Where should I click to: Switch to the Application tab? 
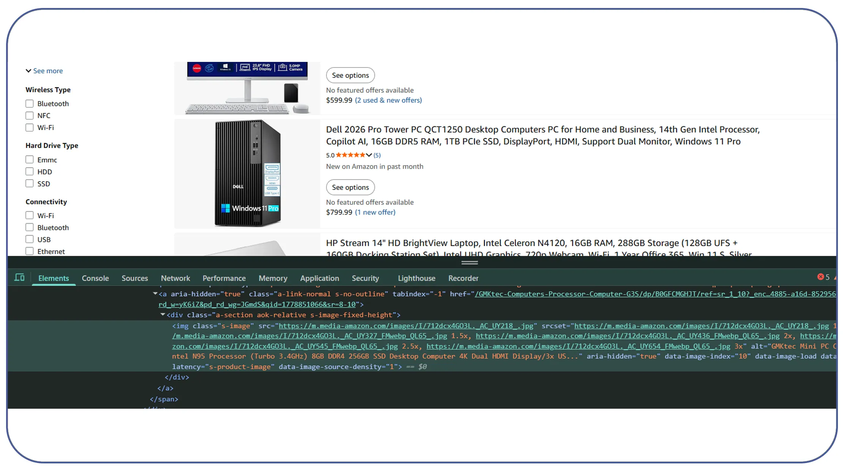[x=320, y=278]
